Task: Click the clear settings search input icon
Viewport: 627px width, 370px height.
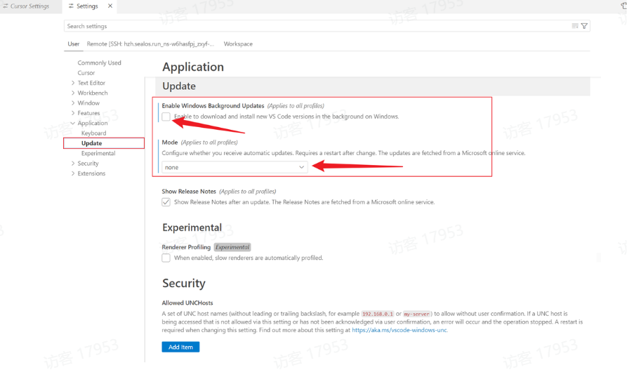Action: [574, 26]
